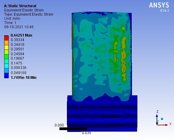
Task: Click the ANSYS logo
Action: point(159,5)
